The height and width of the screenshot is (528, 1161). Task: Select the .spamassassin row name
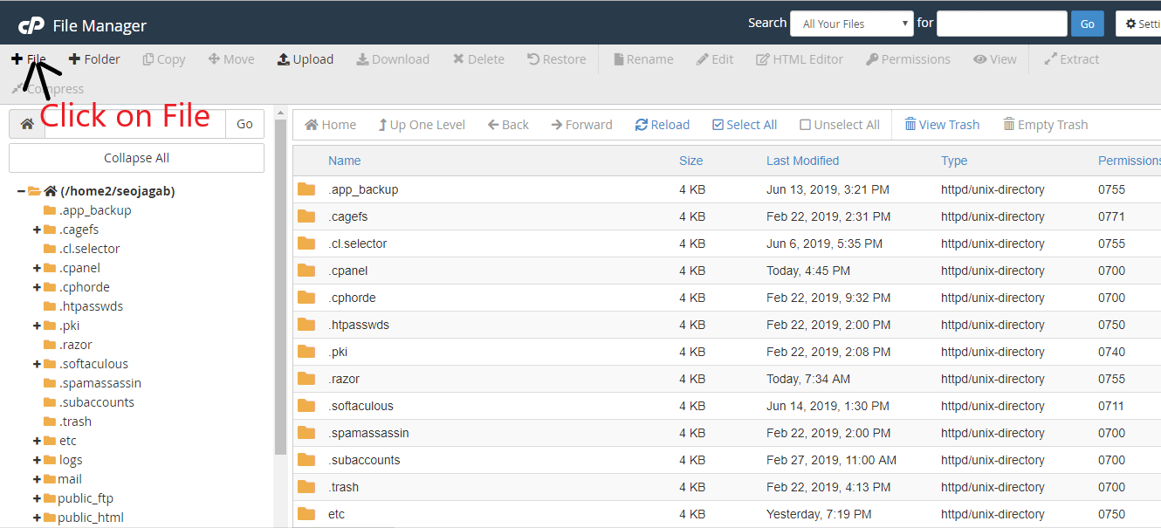[368, 433]
